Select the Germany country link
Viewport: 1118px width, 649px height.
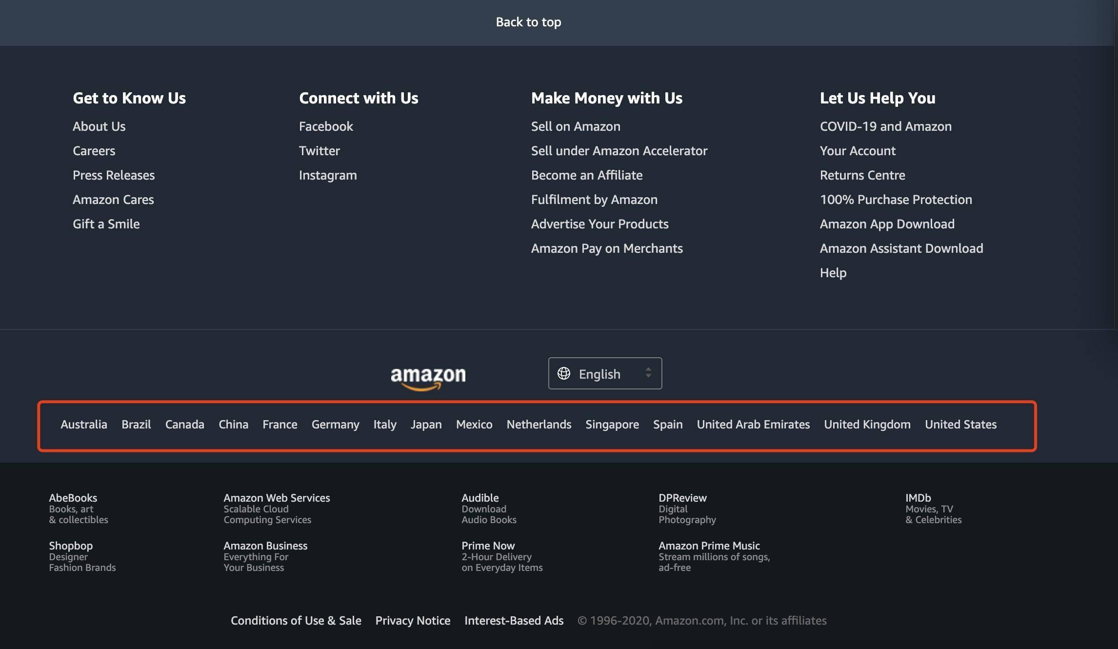(336, 425)
